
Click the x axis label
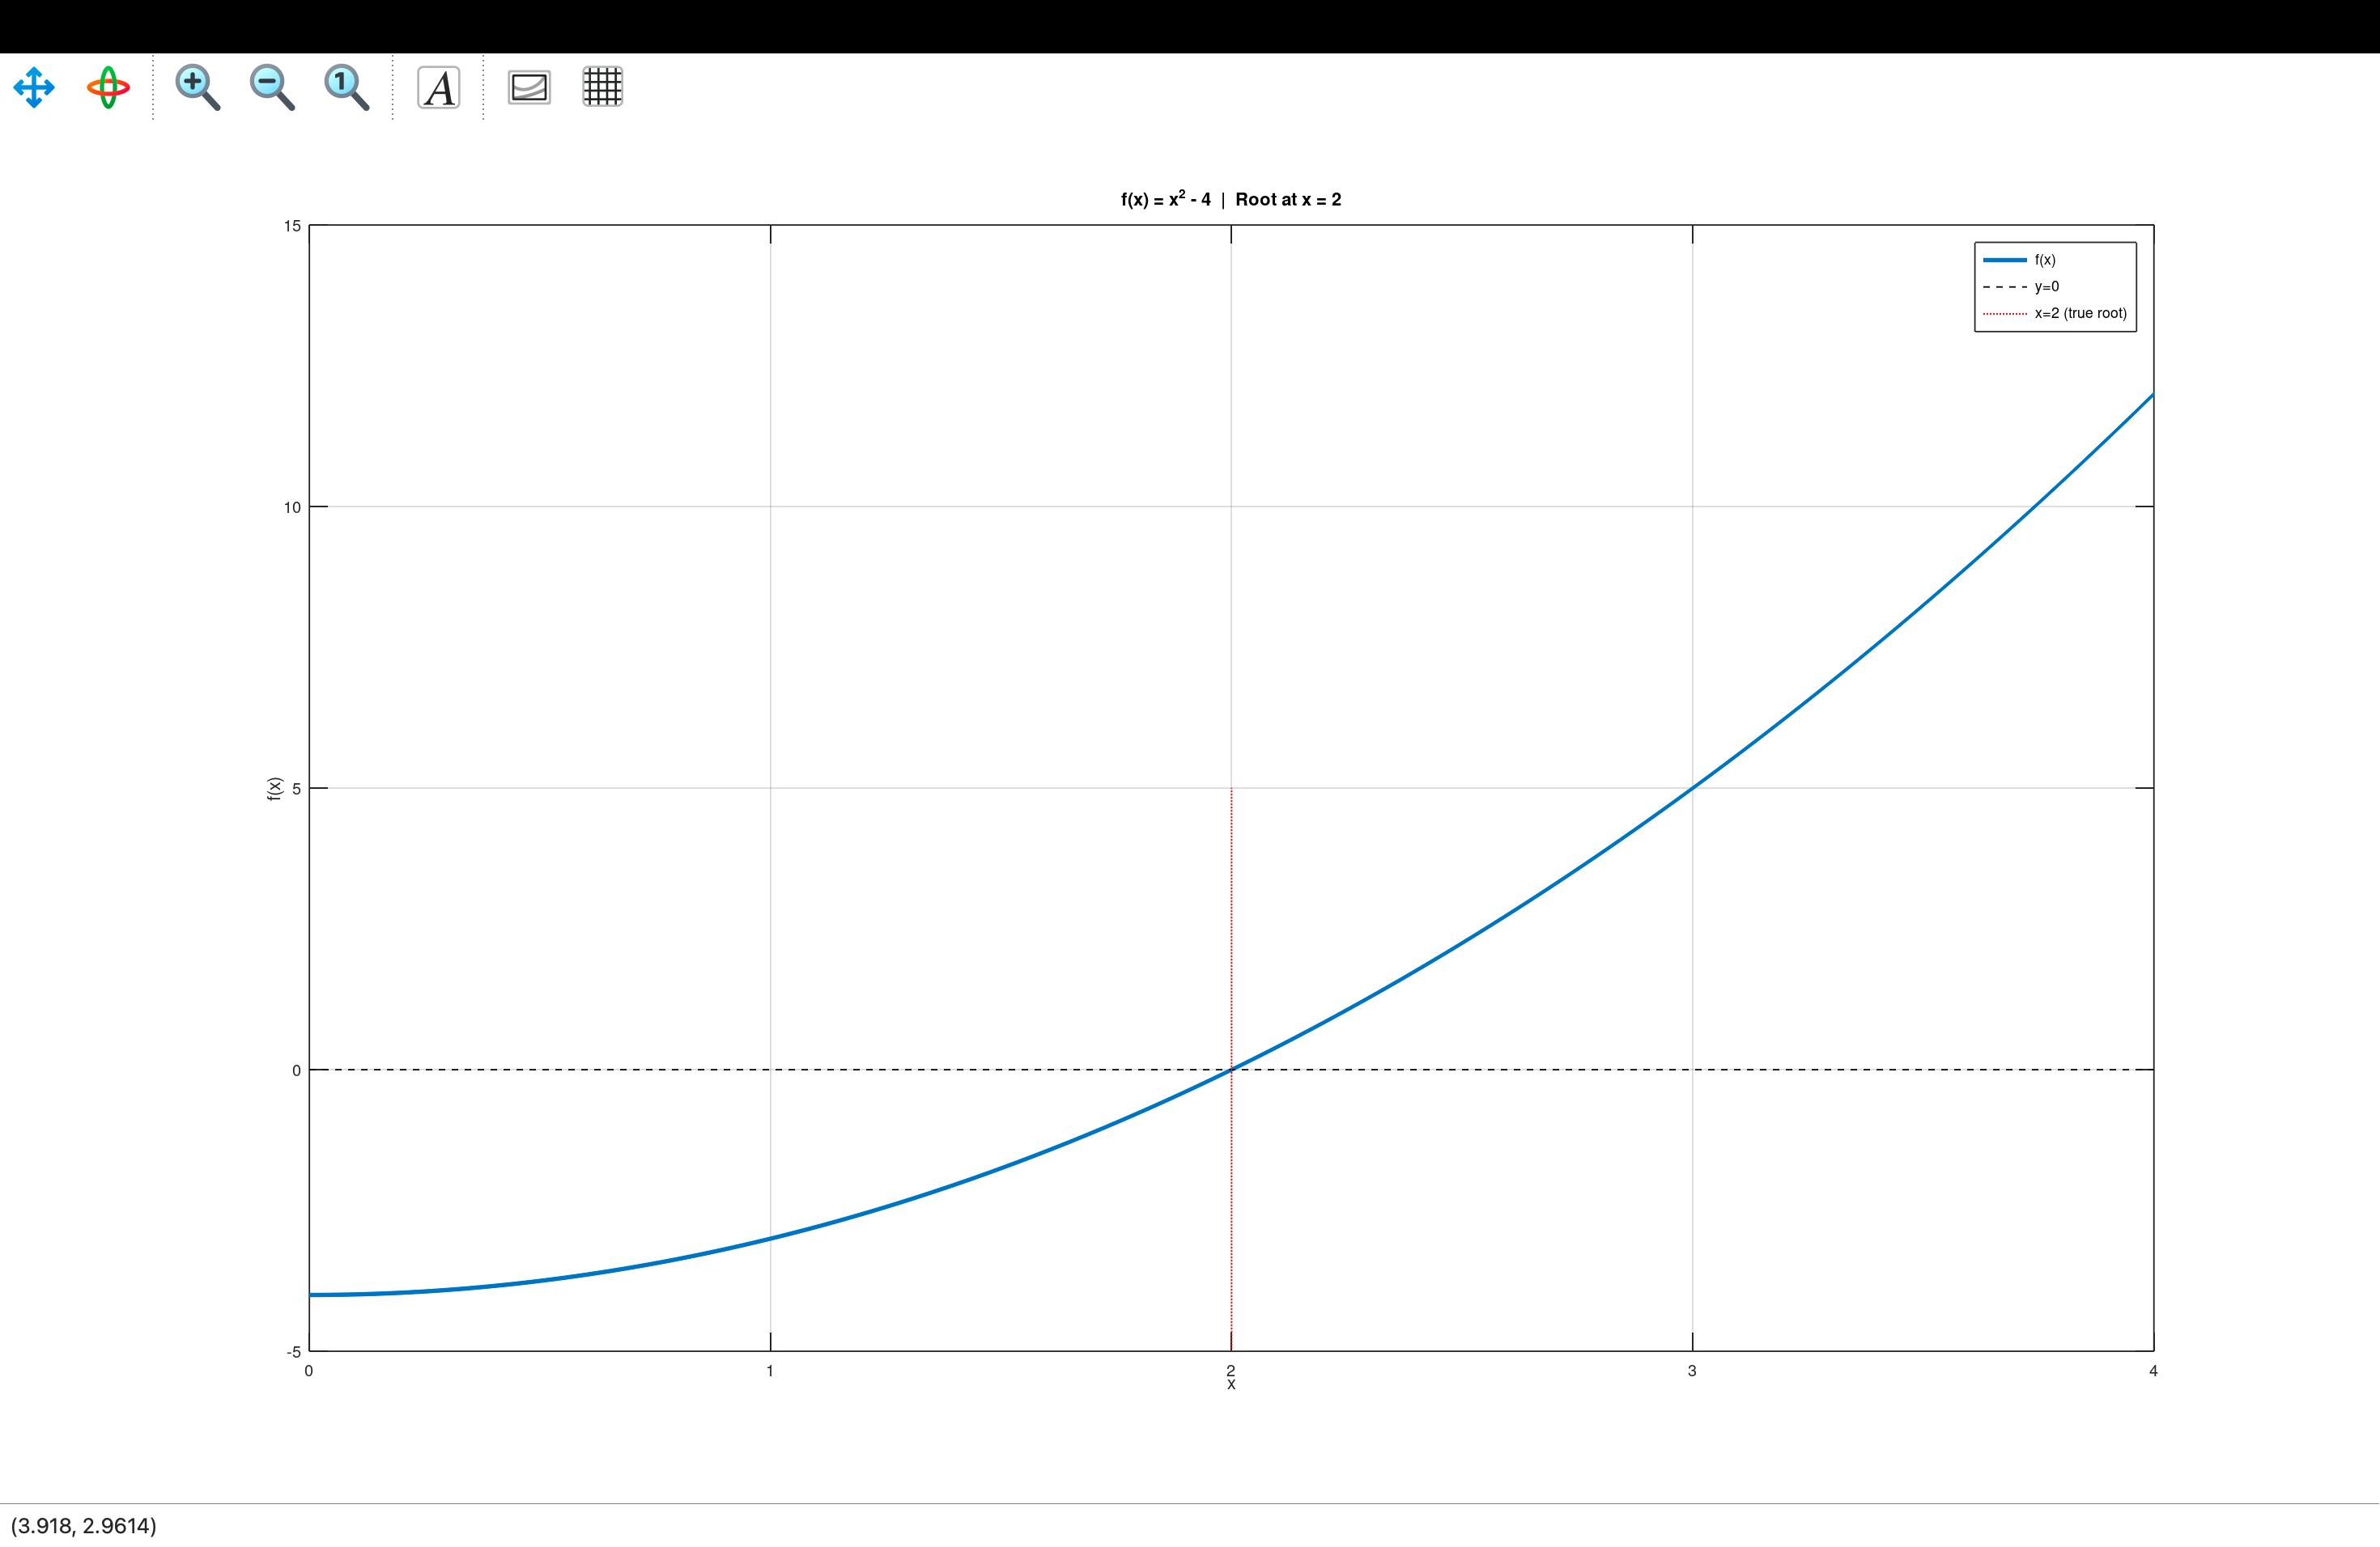click(1231, 1384)
